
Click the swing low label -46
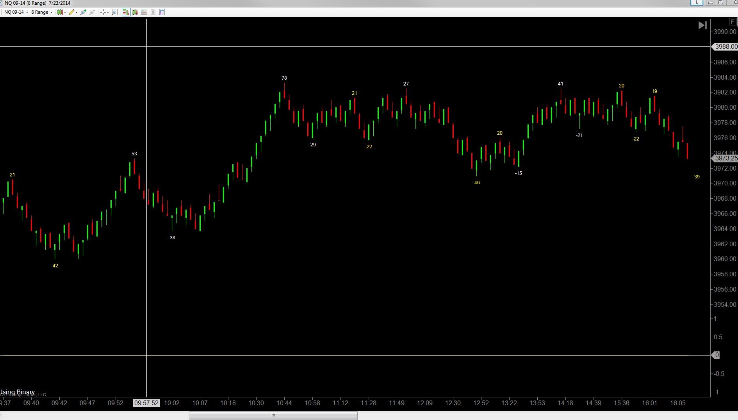click(x=476, y=183)
